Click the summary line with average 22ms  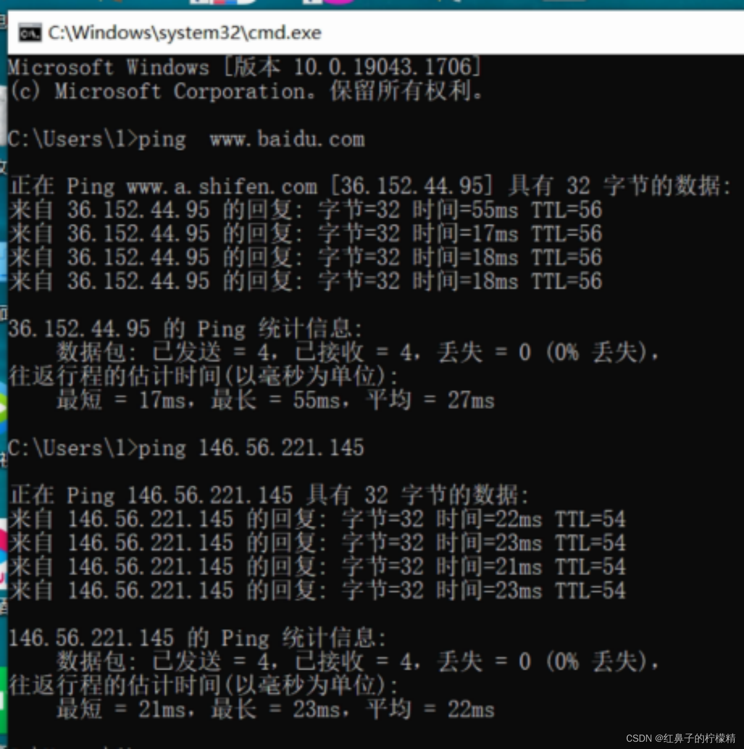click(x=275, y=709)
